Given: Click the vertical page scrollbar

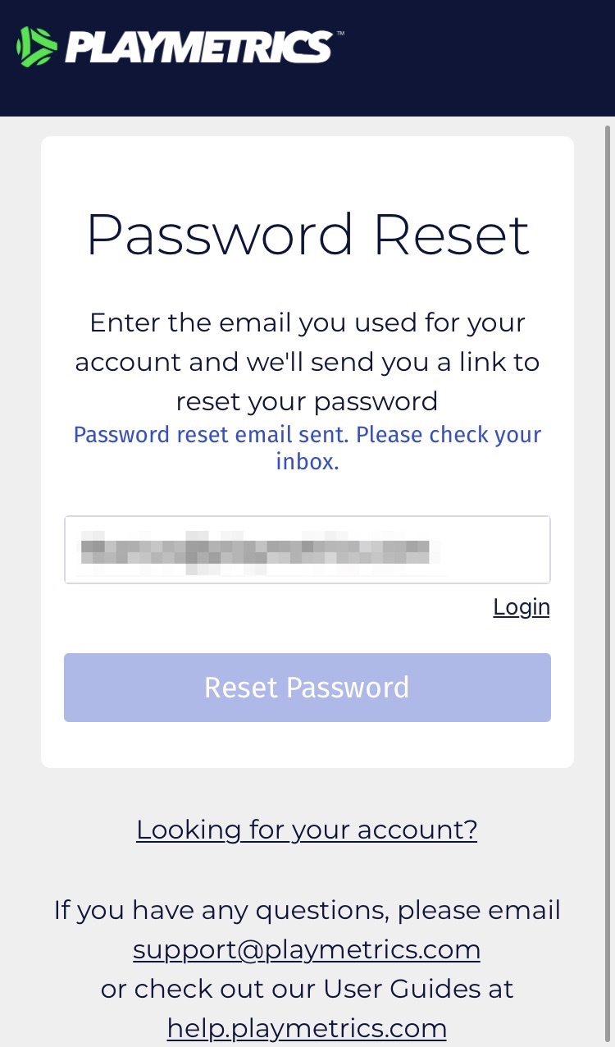Looking at the screenshot, I should (x=608, y=492).
